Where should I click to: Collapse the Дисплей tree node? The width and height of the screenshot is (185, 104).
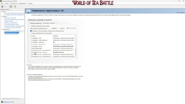[x=2, y=16]
